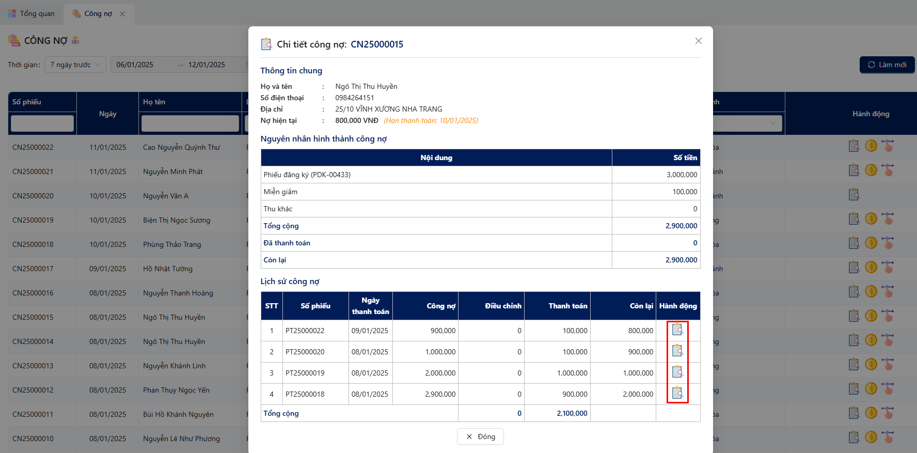The height and width of the screenshot is (453, 917).
Task: Click the Làm mới refresh button
Action: click(887, 65)
